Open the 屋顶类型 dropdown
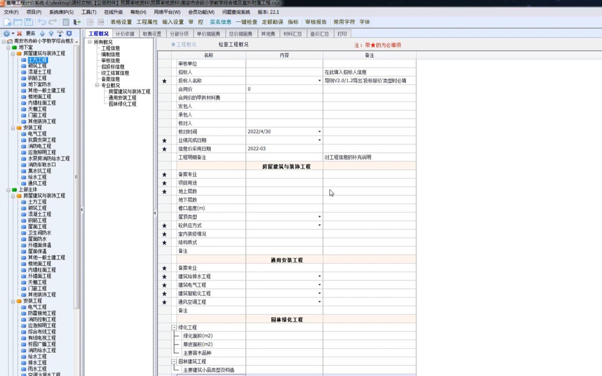This screenshot has height=376, width=602. coord(319,217)
